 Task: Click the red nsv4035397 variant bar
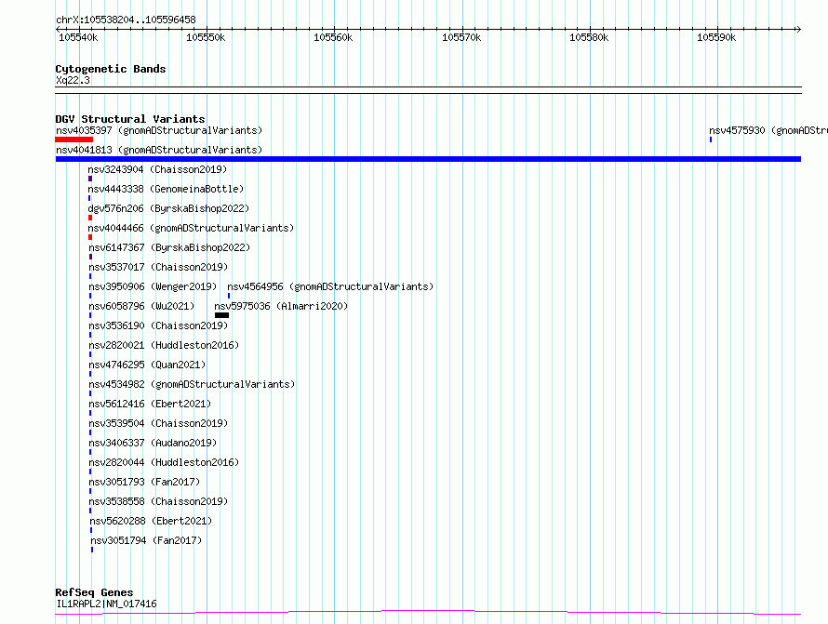pos(73,139)
